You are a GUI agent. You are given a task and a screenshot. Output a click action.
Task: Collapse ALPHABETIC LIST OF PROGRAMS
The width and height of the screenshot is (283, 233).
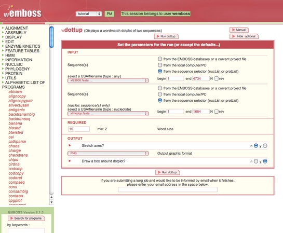(x=23, y=85)
